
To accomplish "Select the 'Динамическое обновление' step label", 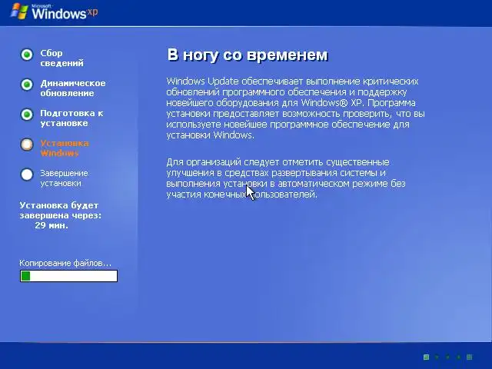I will (73, 88).
